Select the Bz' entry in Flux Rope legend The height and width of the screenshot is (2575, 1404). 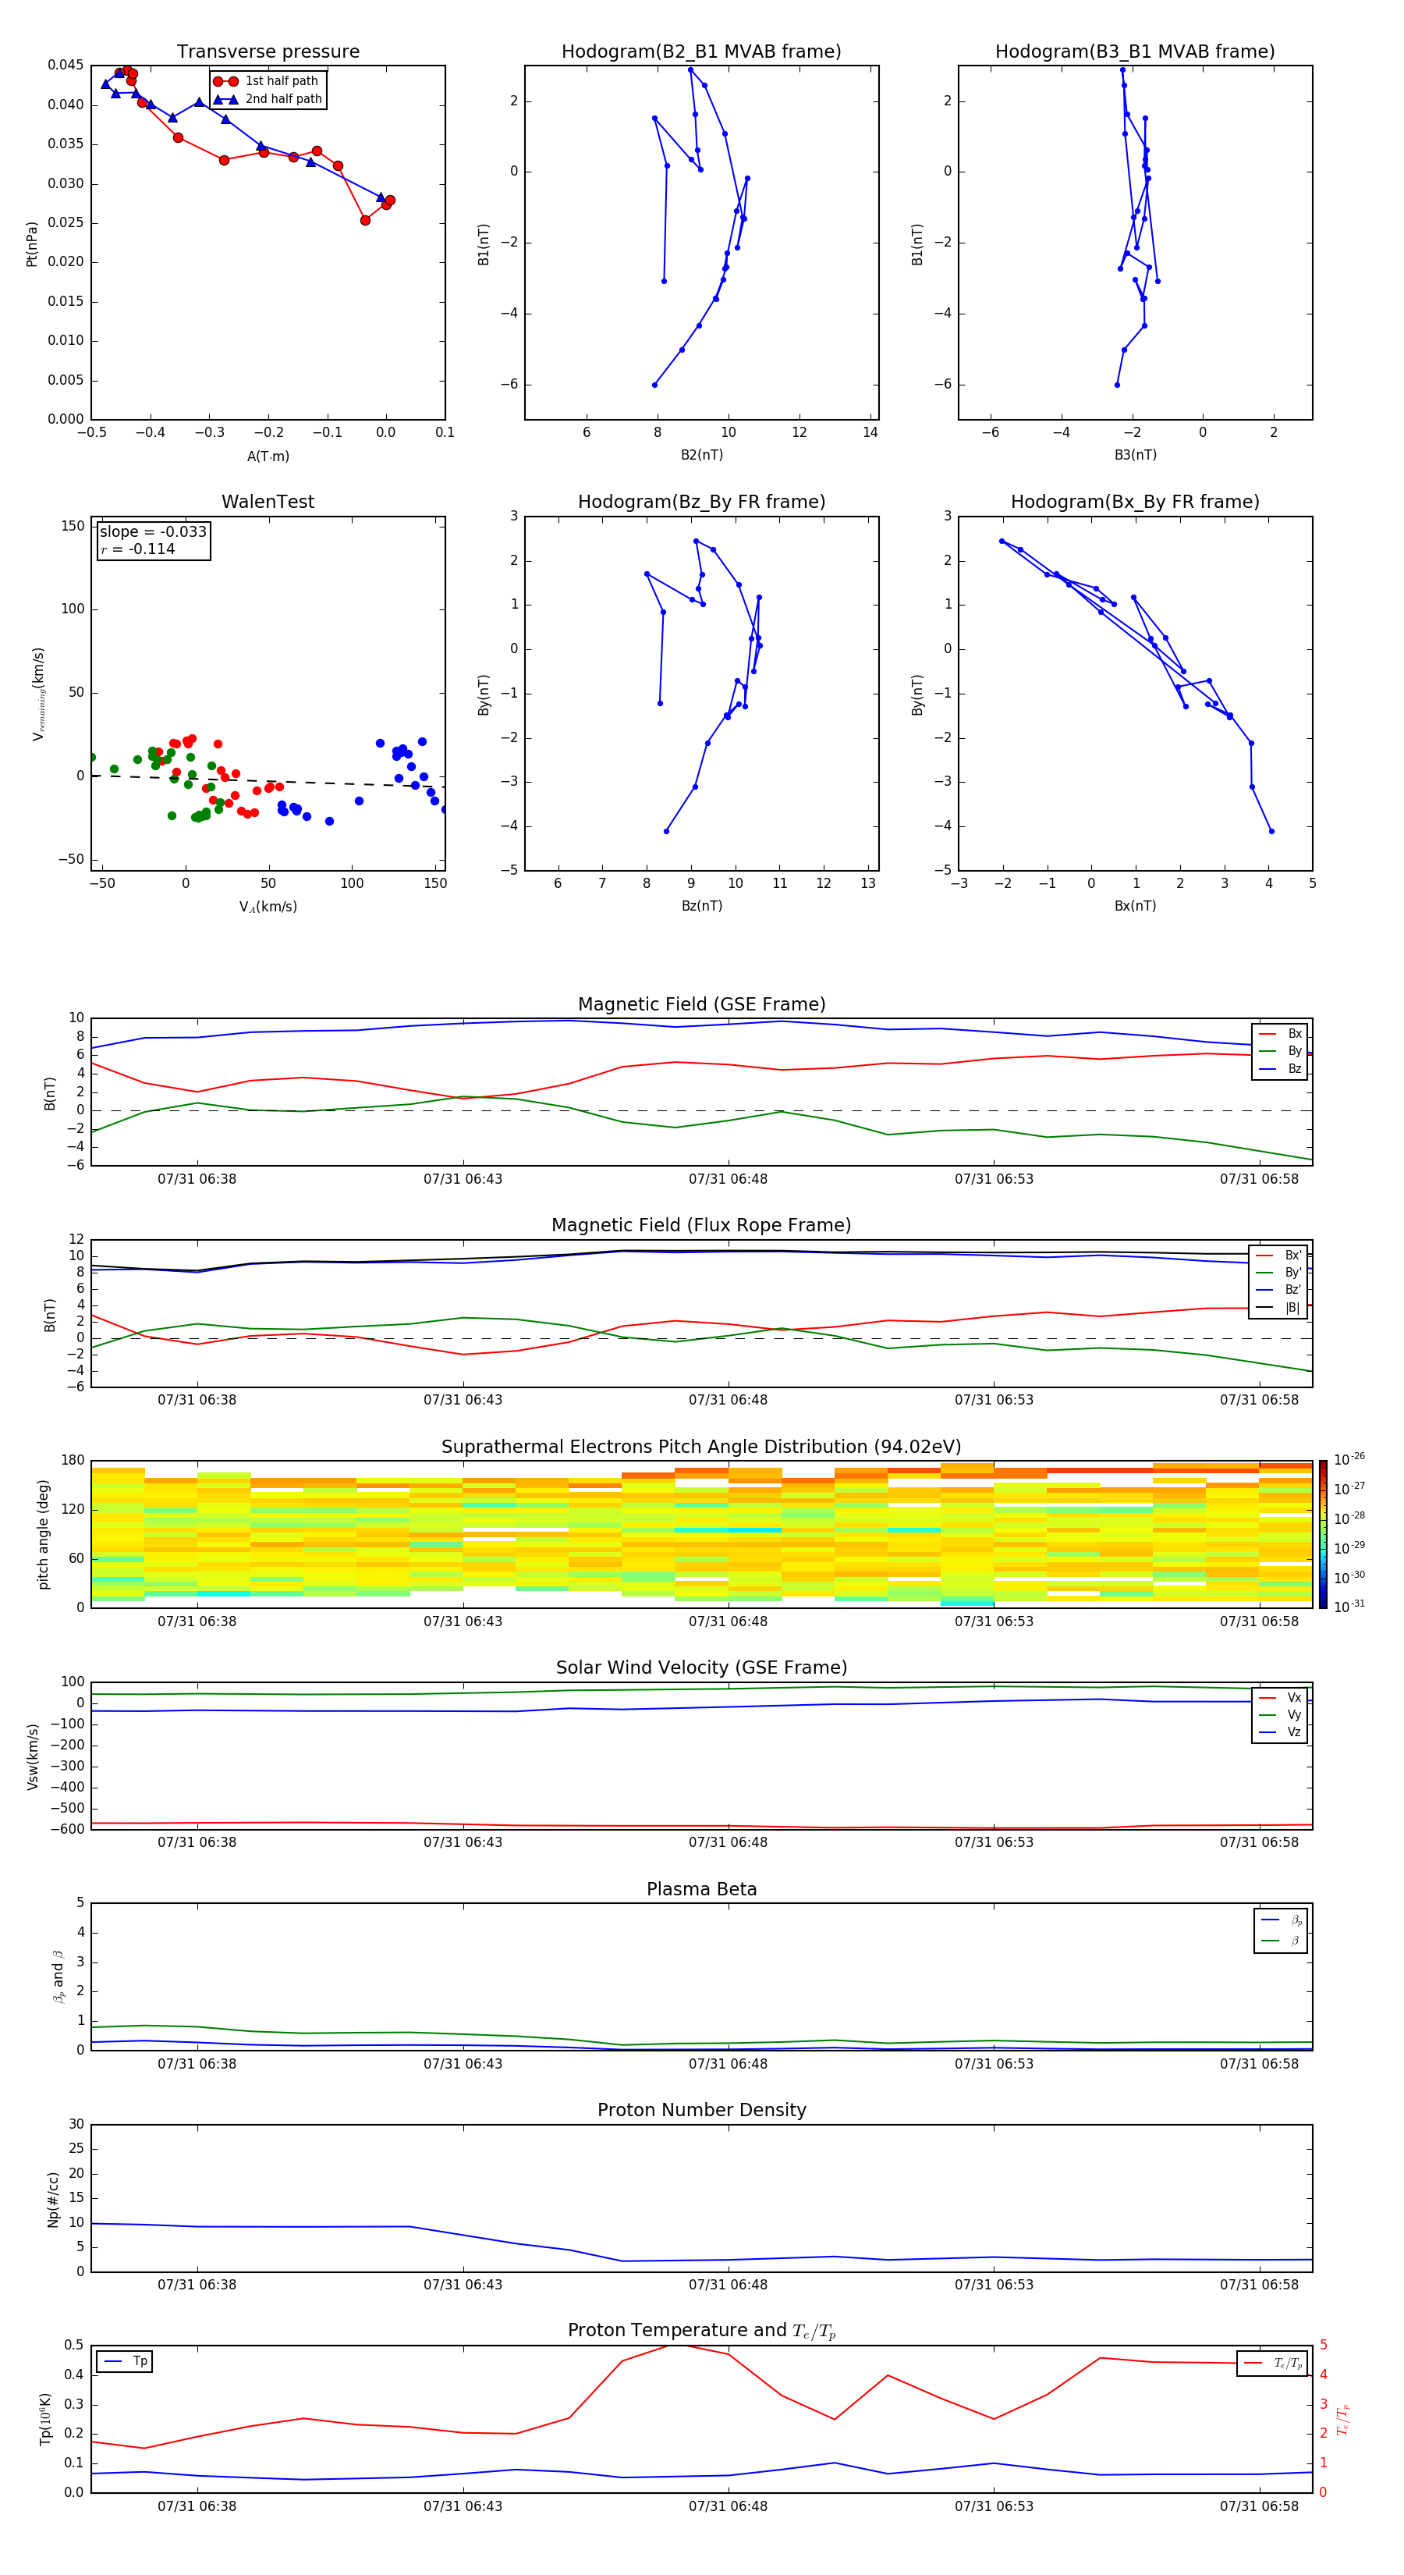[x=1278, y=1291]
